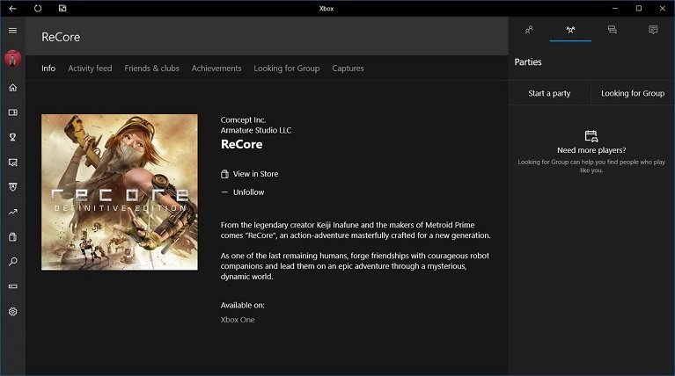Go to Home in sidebar

[x=12, y=88]
